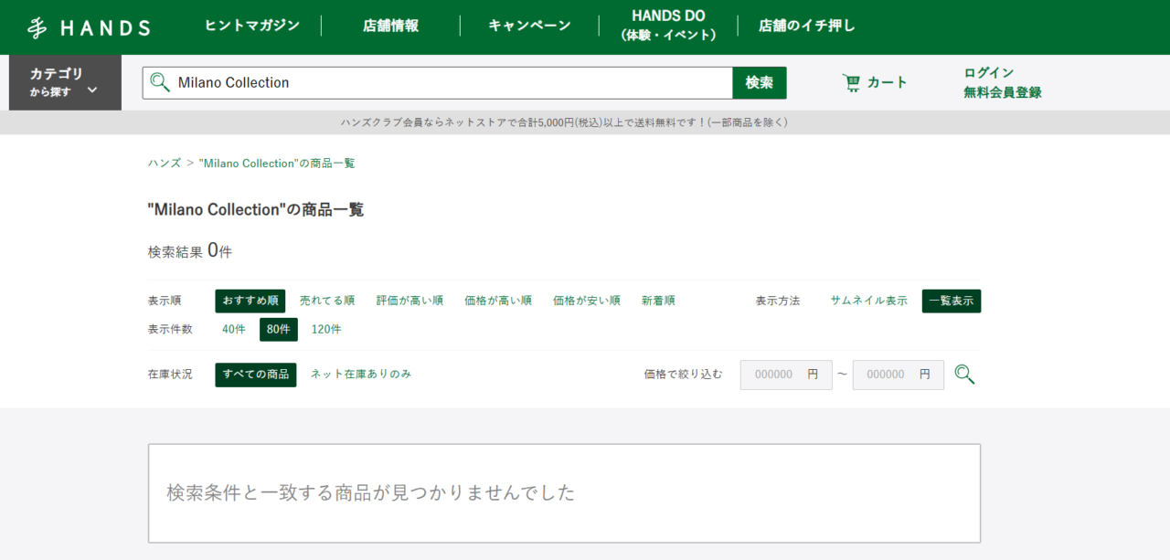
Task: Expand the カテゴリから探す dropdown
Action: click(x=65, y=82)
